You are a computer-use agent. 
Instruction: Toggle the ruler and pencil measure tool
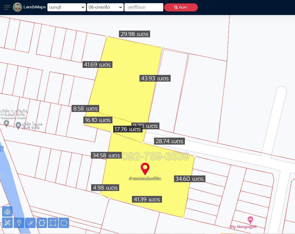(x=7, y=223)
